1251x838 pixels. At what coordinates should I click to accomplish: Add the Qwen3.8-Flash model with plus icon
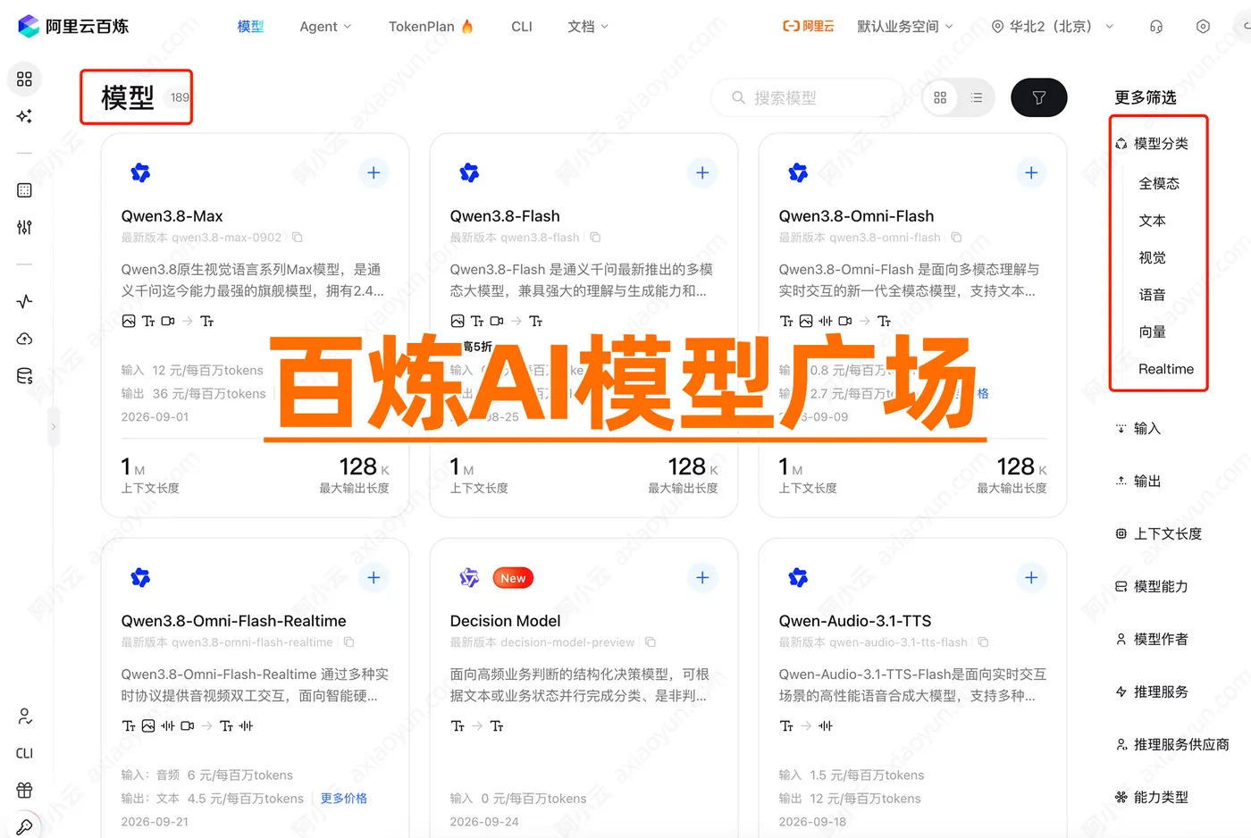[x=702, y=172]
